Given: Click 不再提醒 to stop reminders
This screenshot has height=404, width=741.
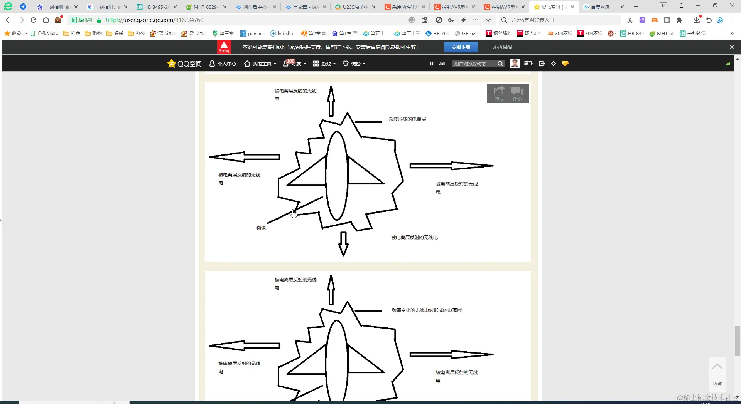Looking at the screenshot, I should [502, 47].
